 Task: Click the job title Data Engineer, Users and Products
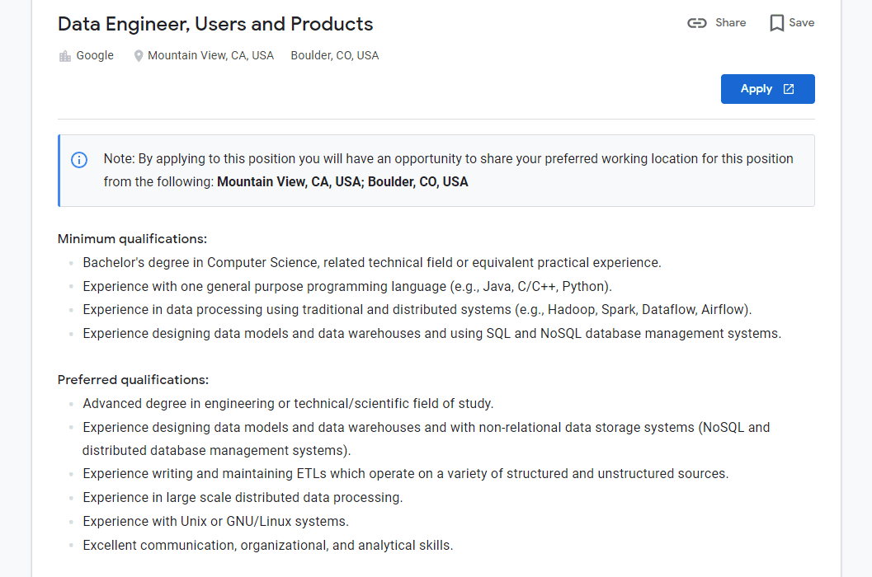pos(214,24)
